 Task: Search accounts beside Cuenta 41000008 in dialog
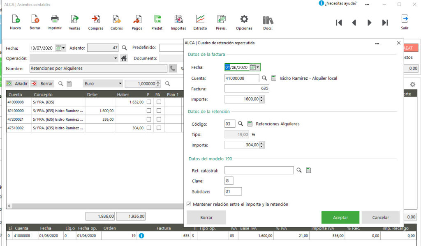(x=264, y=78)
